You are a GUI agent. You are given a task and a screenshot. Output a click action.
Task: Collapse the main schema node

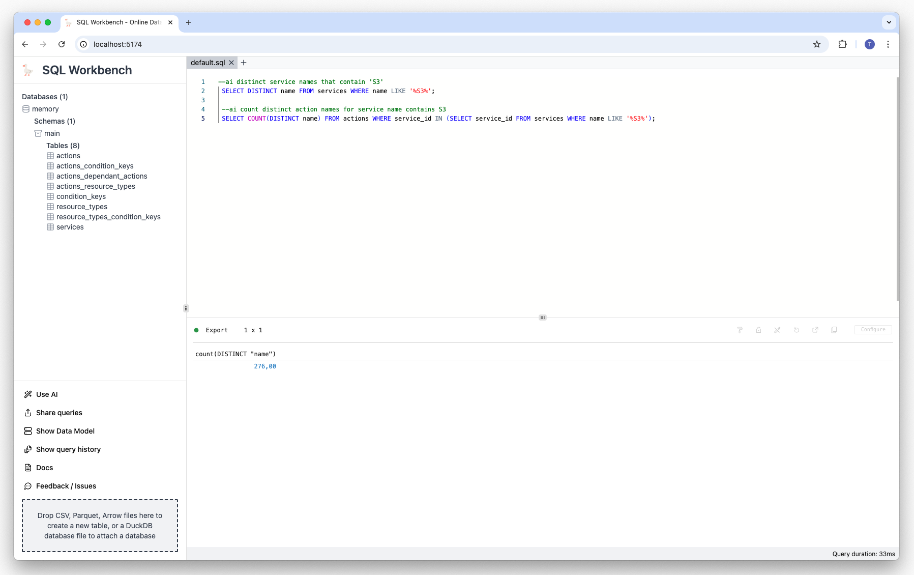pyautogui.click(x=52, y=133)
